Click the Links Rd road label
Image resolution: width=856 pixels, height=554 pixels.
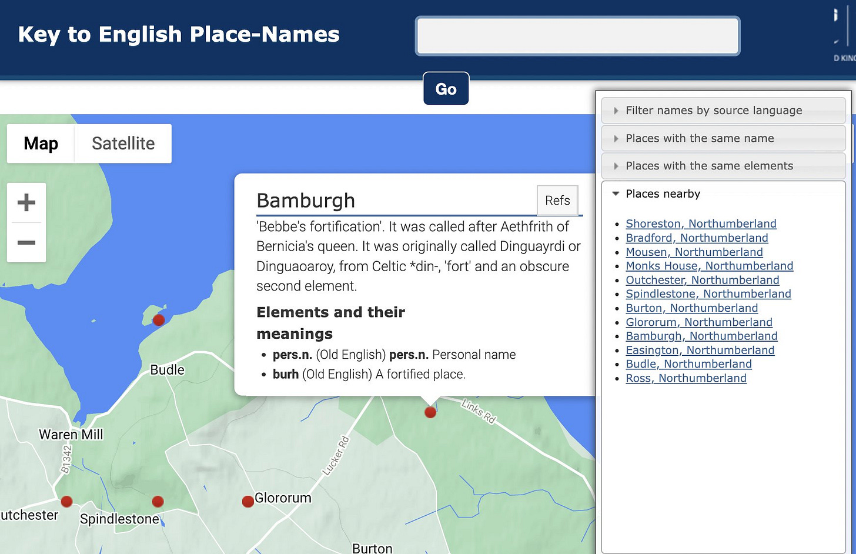click(479, 412)
